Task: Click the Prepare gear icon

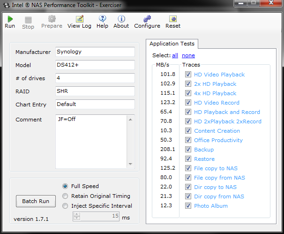Action: click(x=52, y=19)
